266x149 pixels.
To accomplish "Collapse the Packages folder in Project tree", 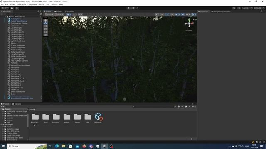I will pyautogui.click(x=1, y=125).
